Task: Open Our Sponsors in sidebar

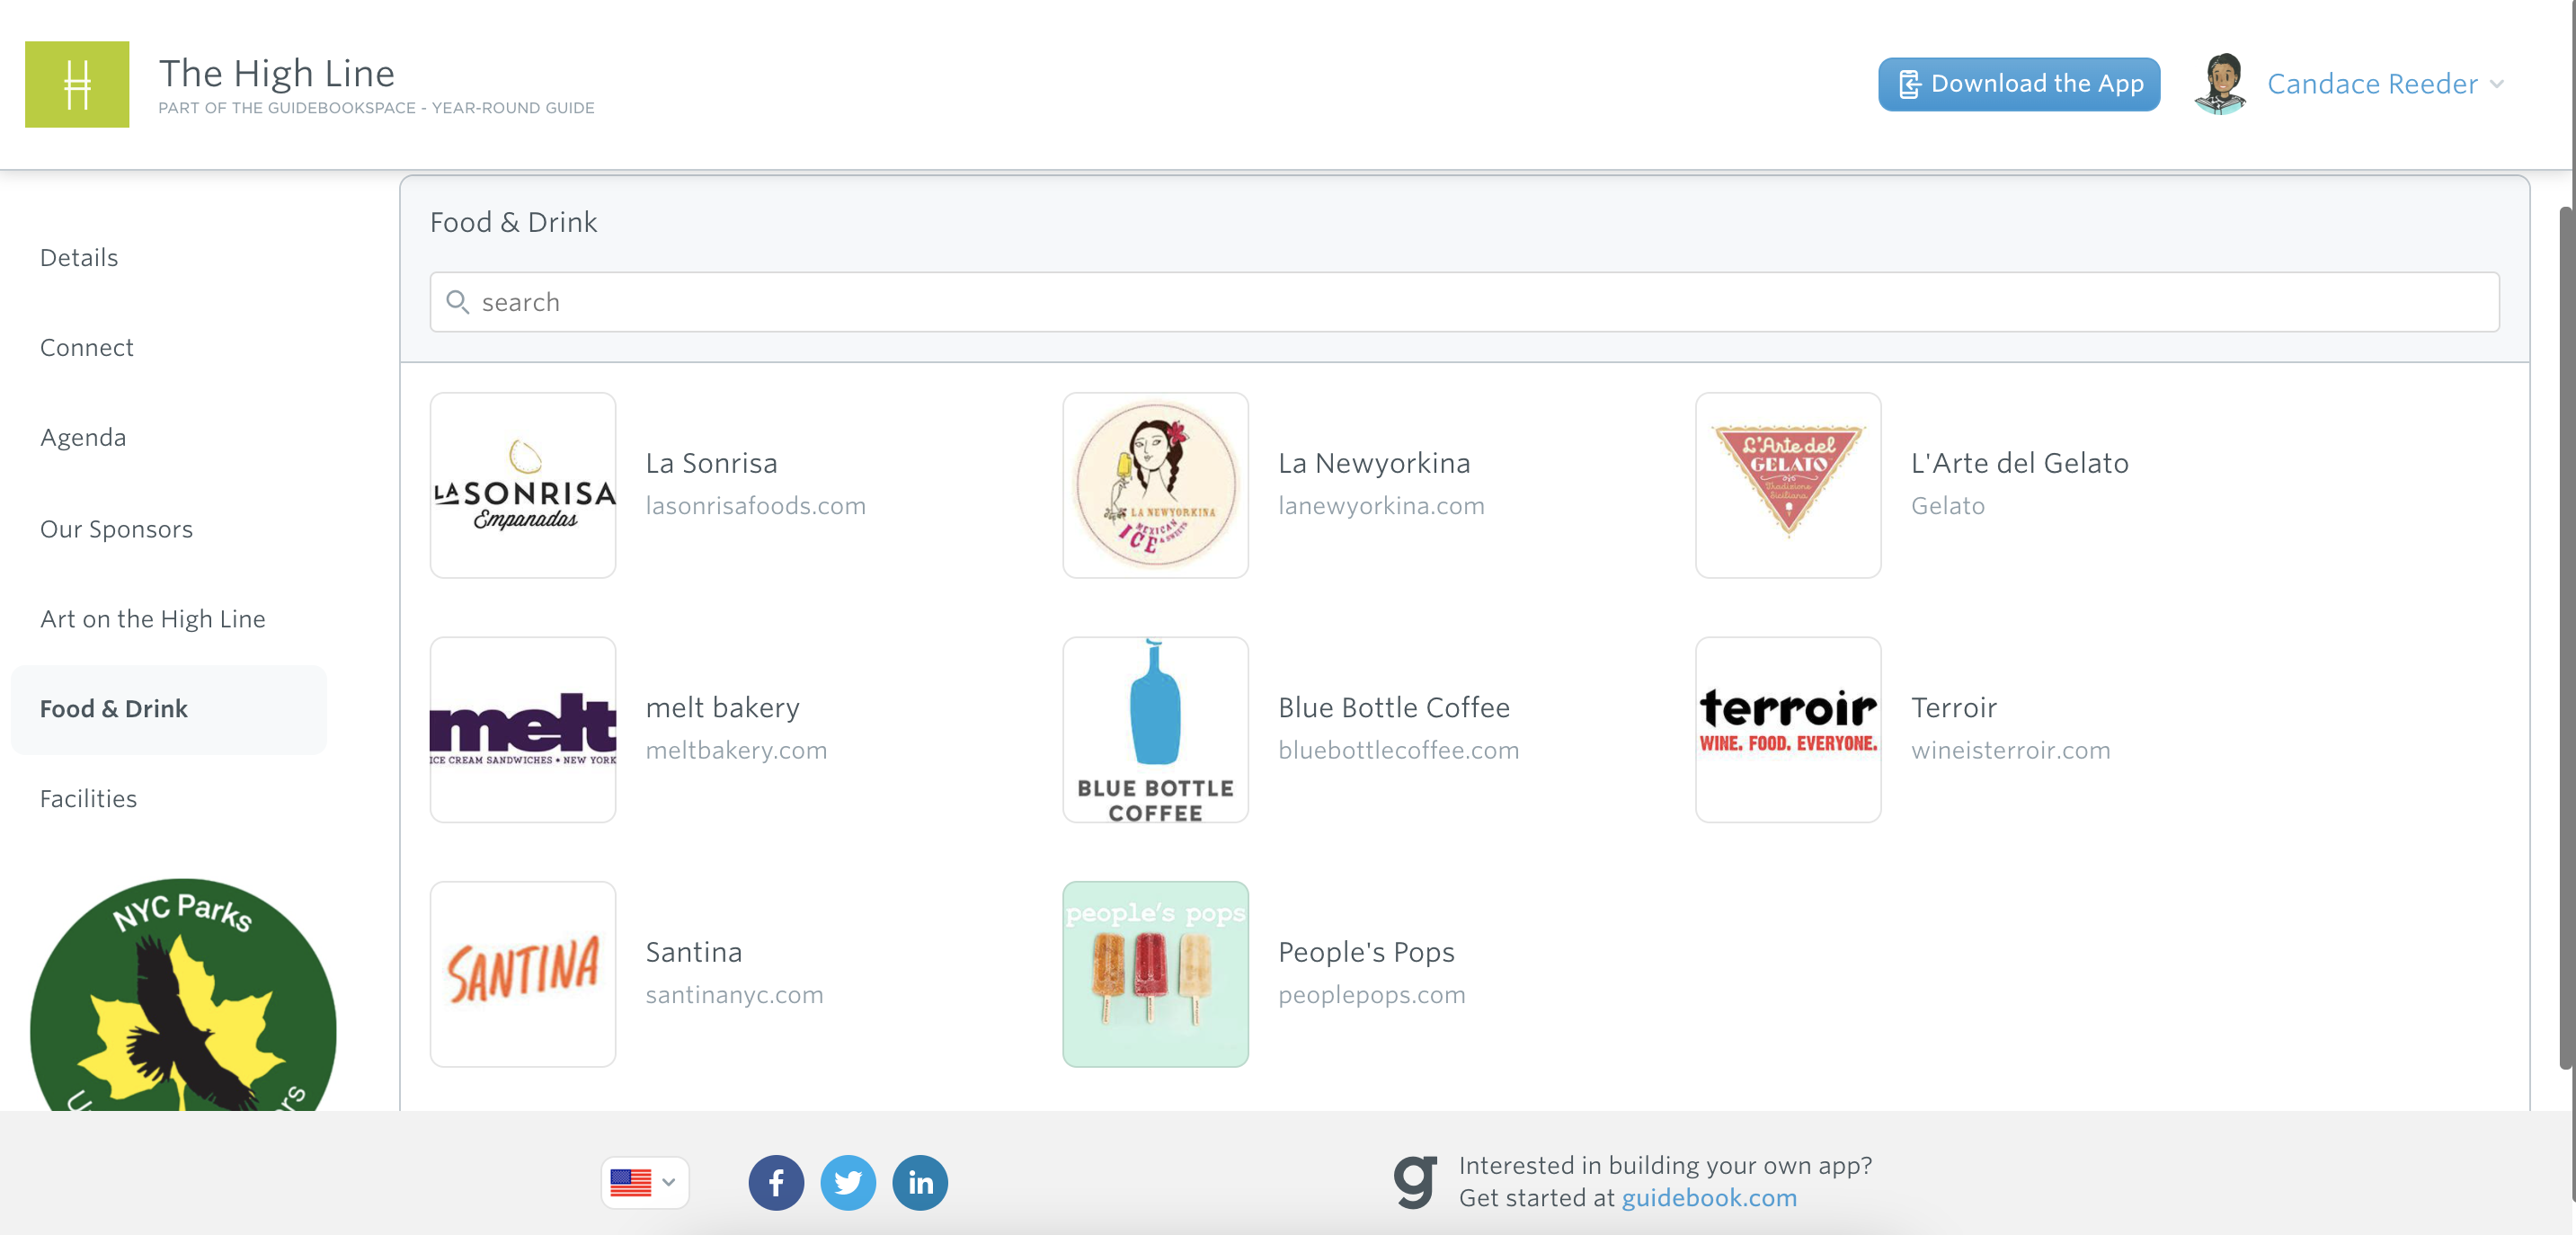Action: (116, 529)
